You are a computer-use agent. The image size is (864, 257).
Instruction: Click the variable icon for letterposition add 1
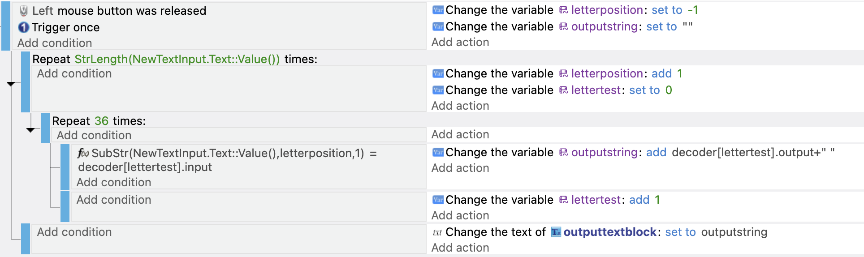coord(438,73)
